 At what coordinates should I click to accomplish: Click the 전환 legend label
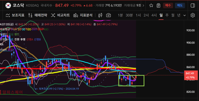click(x=17, y=39)
